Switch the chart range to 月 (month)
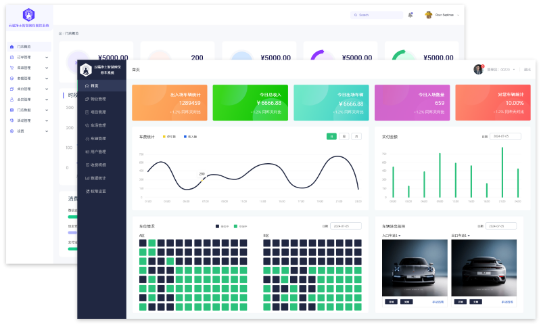The image size is (541, 325). tap(356, 136)
